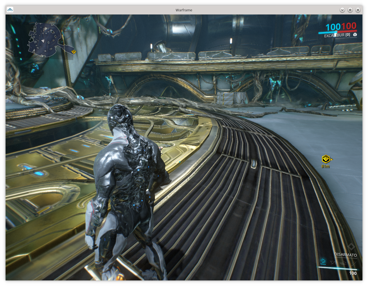The image size is (368, 286).
Task: Select the second ability icon
Action: click(x=333, y=263)
